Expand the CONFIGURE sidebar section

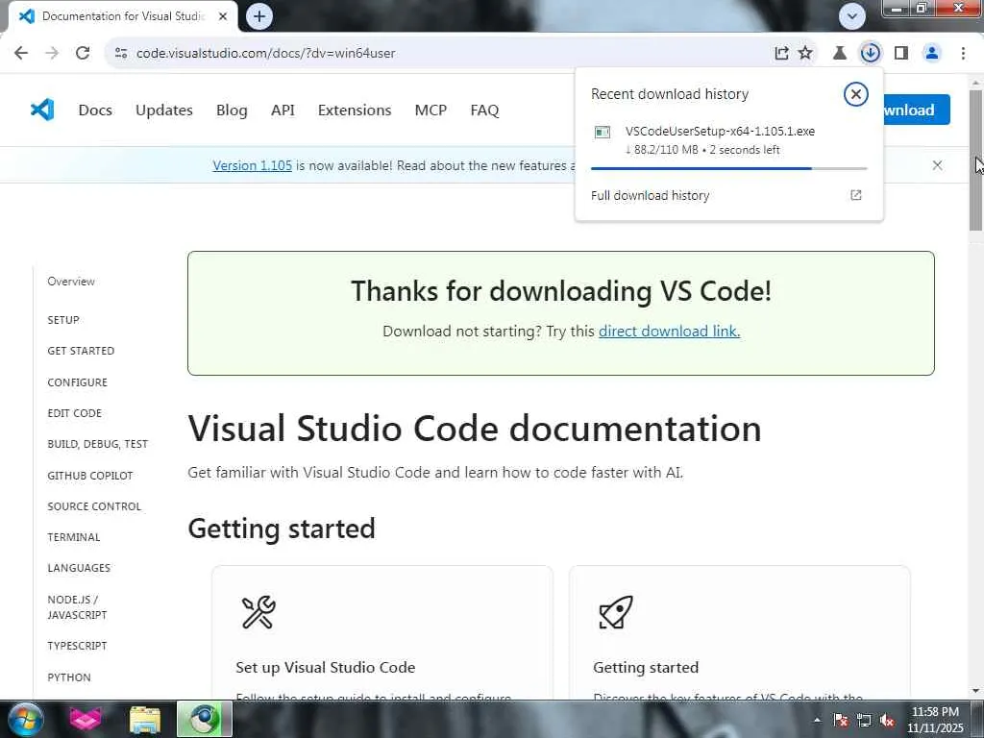77,381
